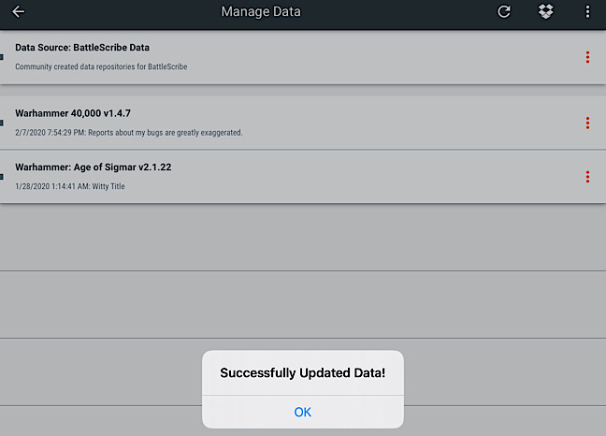Click the Reports about my bugs text
Image resolution: width=606 pixels, height=436 pixels.
click(x=166, y=133)
